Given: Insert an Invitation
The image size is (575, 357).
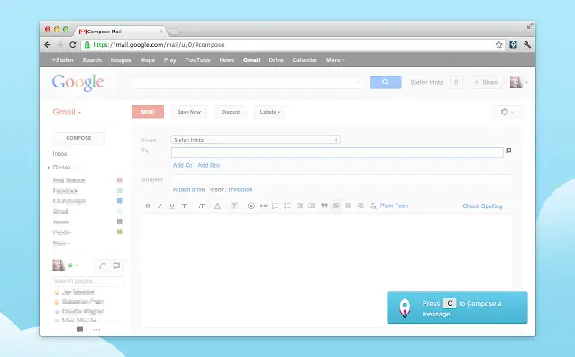Looking at the screenshot, I should (x=241, y=189).
